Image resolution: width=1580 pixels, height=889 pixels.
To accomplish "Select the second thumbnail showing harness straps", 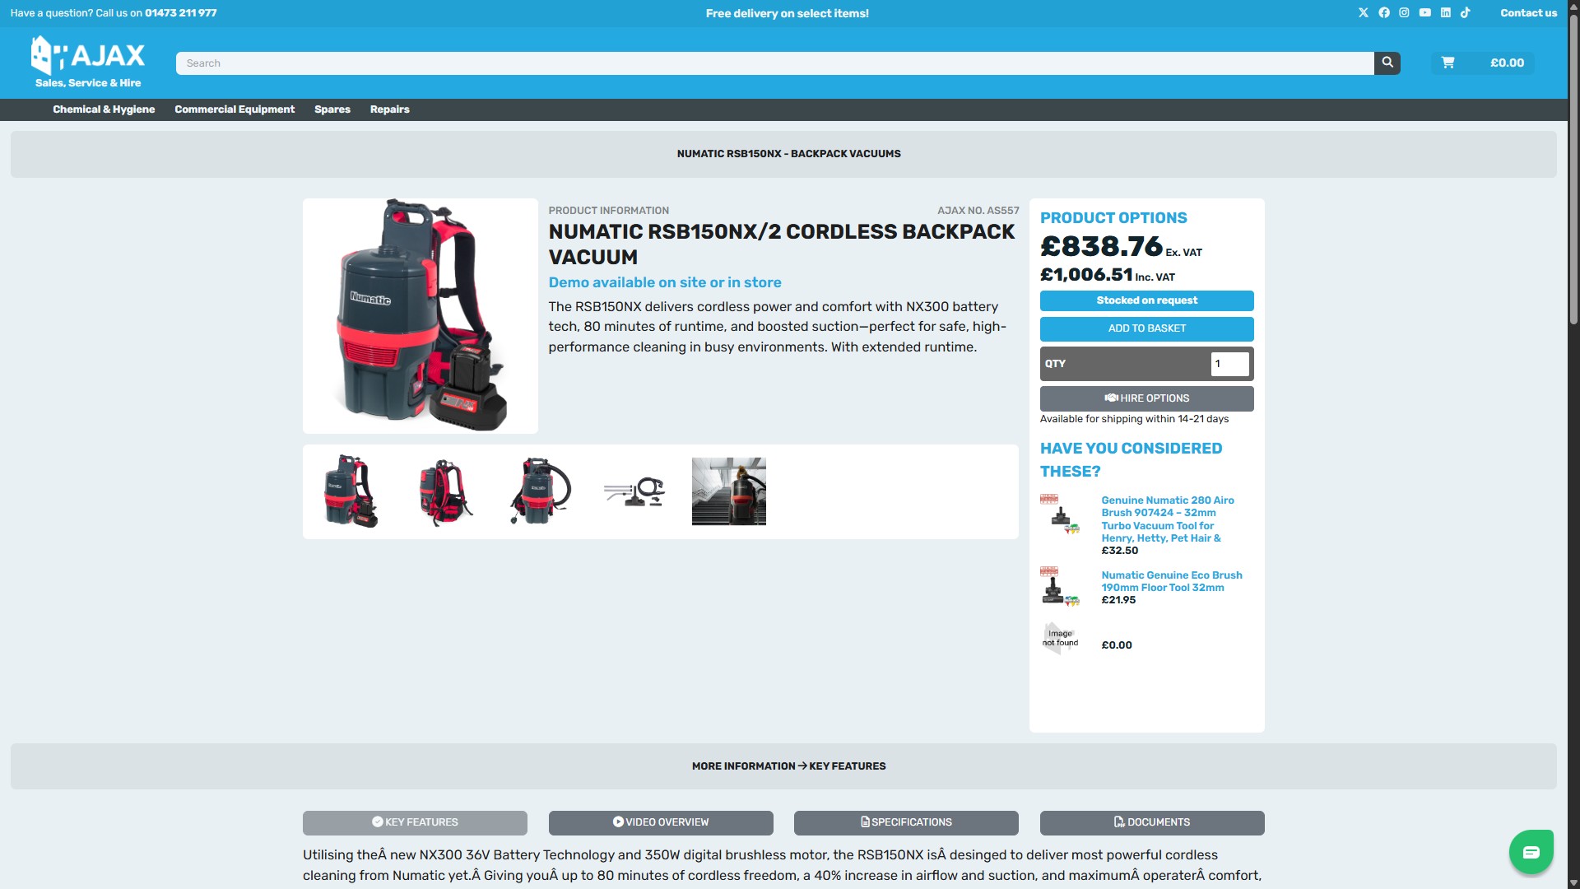I will (445, 491).
